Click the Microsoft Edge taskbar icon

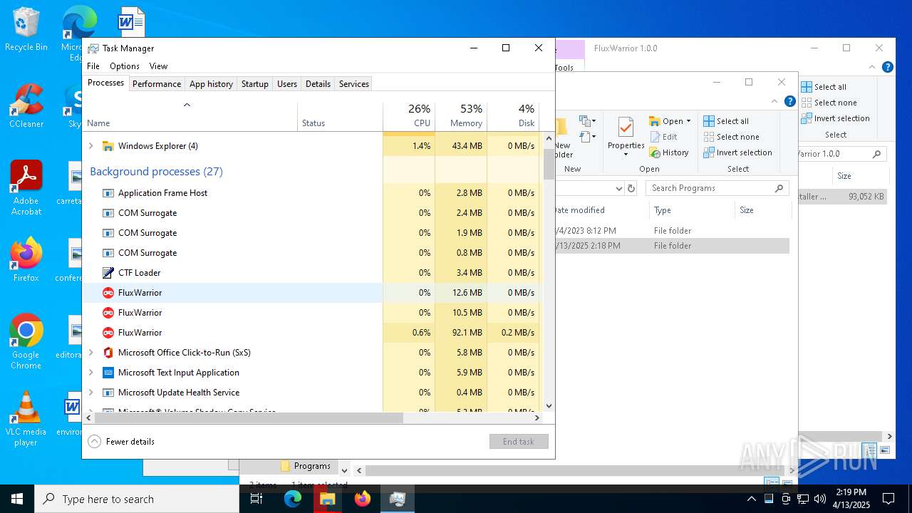[x=293, y=499]
